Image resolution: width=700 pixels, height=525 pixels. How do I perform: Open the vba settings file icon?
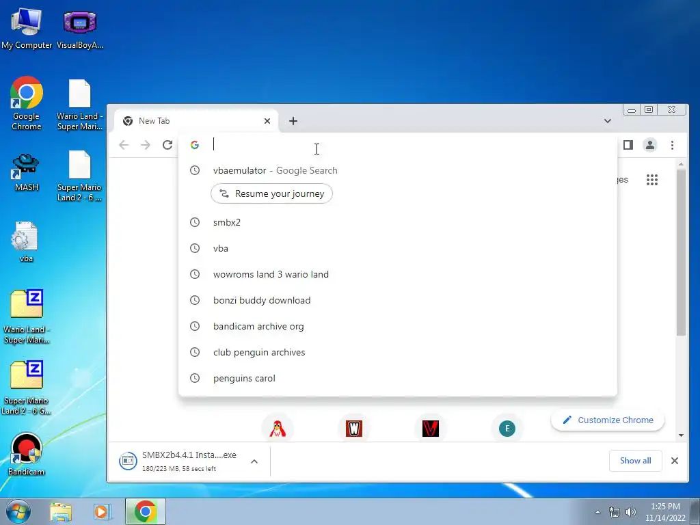(26, 241)
